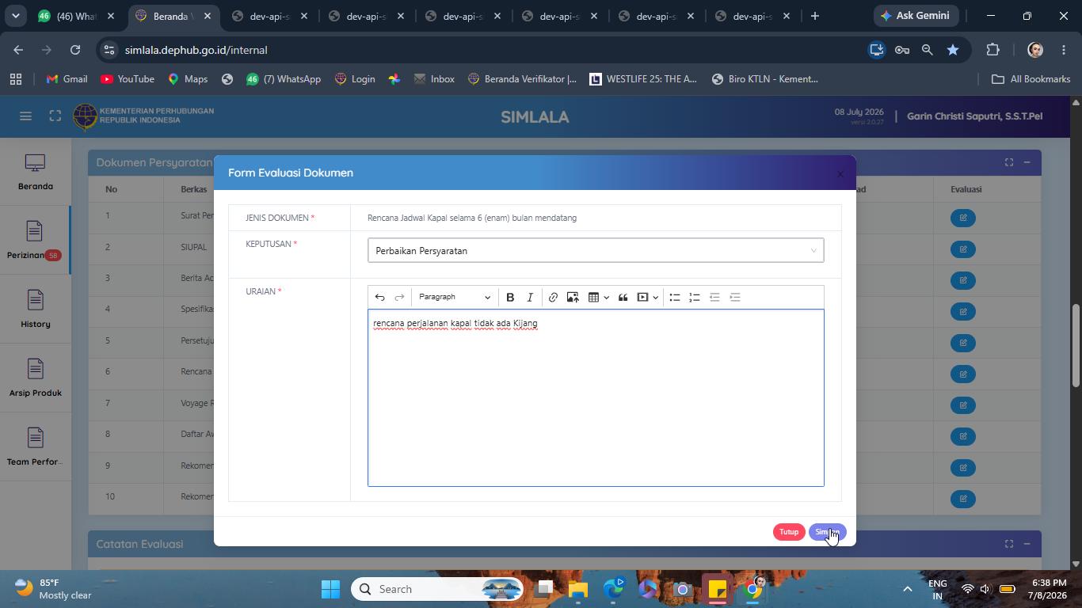The width and height of the screenshot is (1082, 608).
Task: Insert a block quote in the editor
Action: [623, 298]
